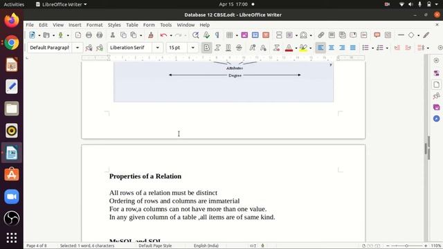Open the Tools menu
Viewport: 443px width, 249px height.
tap(166, 25)
